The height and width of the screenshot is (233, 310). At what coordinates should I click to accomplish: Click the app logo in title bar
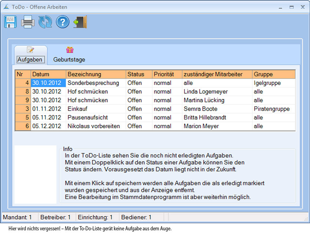[x=5, y=7]
